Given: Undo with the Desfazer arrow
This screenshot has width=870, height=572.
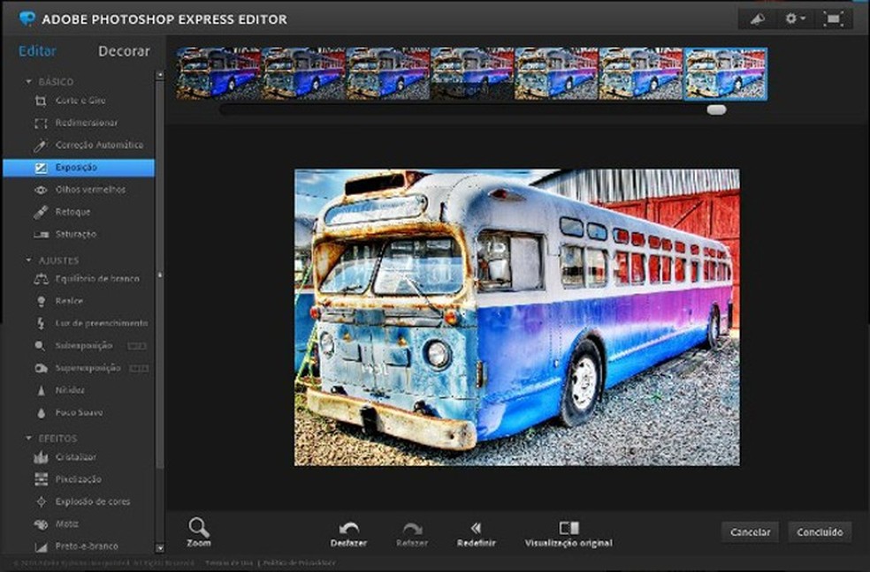Looking at the screenshot, I should point(348,529).
